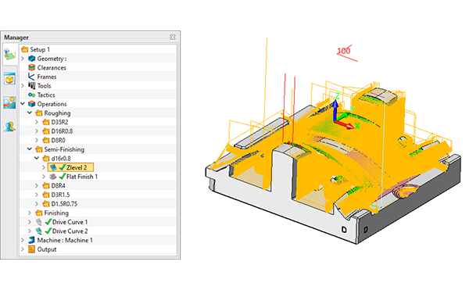Toggle the green check on Flat Finish 1
The image size is (469, 290).
point(63,177)
